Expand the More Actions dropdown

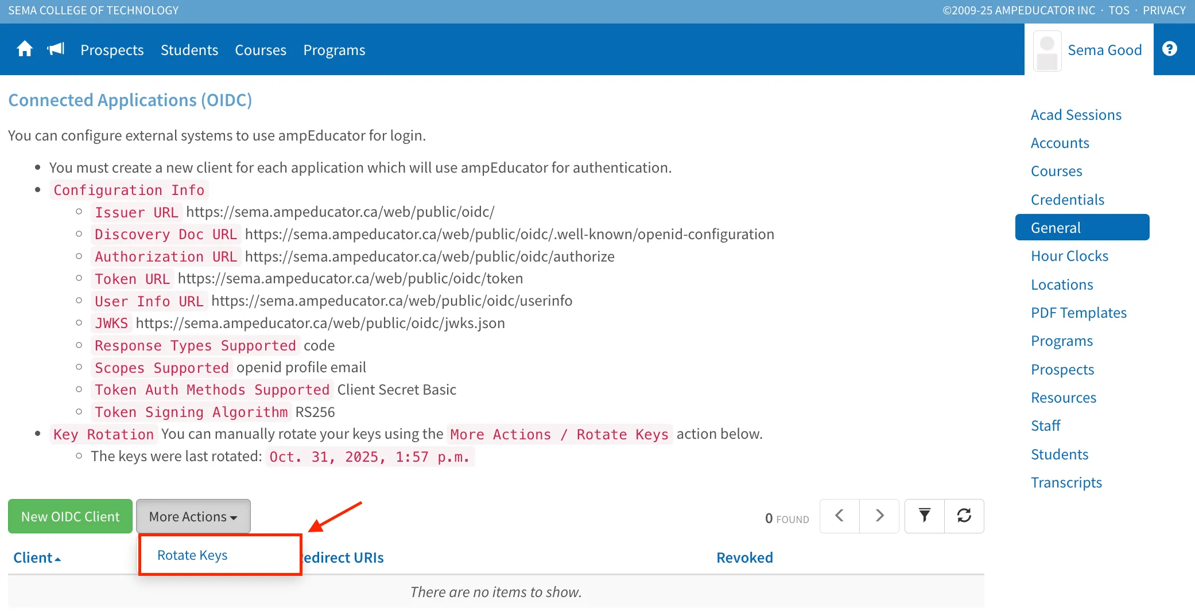(x=193, y=517)
